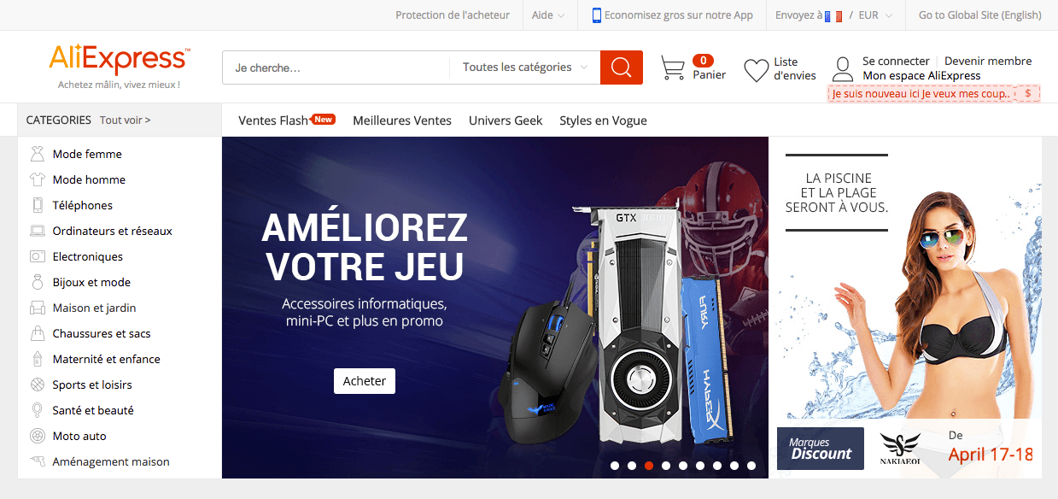This screenshot has width=1058, height=499.
Task: Switch to the first banner carousel dot
Action: (x=615, y=466)
